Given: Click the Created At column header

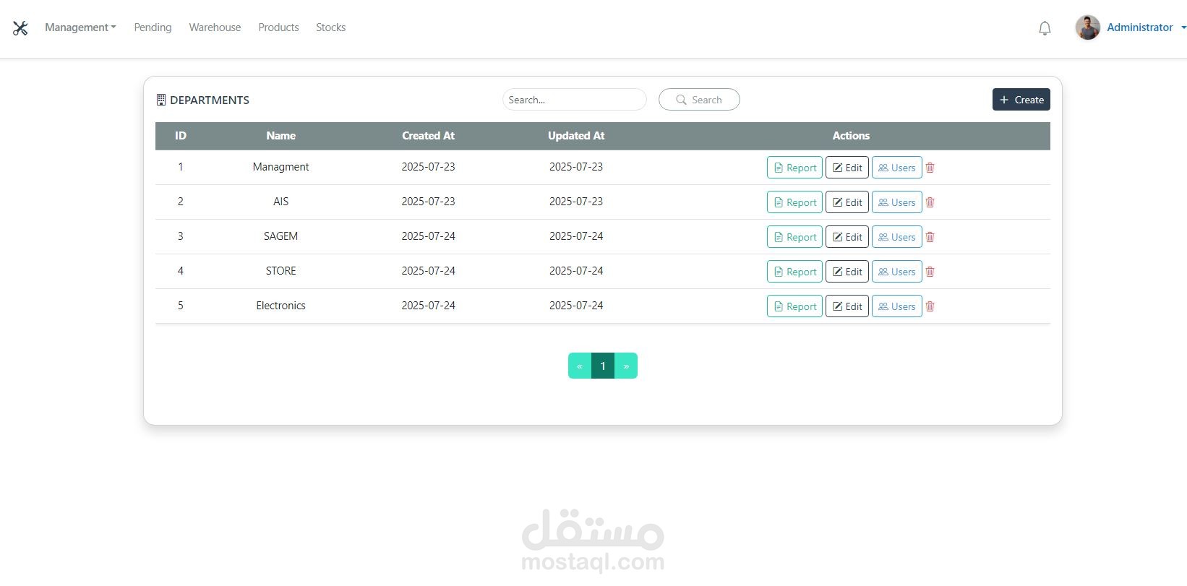Looking at the screenshot, I should pos(429,136).
